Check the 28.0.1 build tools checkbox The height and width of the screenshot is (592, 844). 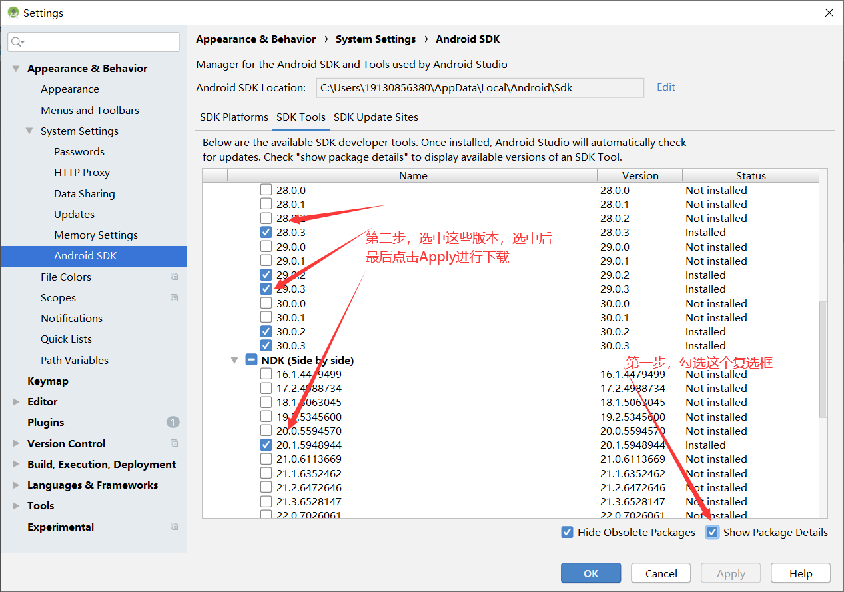pos(266,204)
